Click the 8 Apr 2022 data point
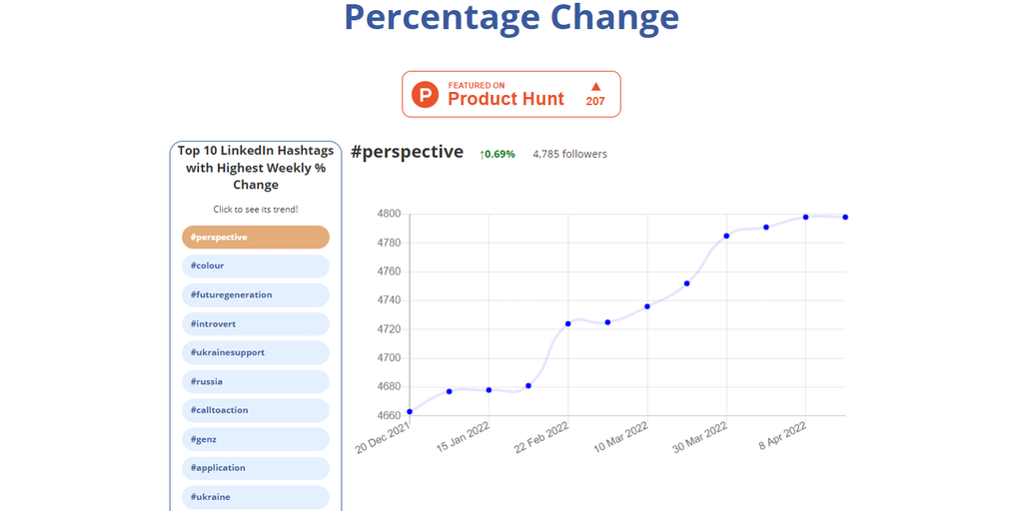Screen dimensions: 1023x511 coord(805,217)
